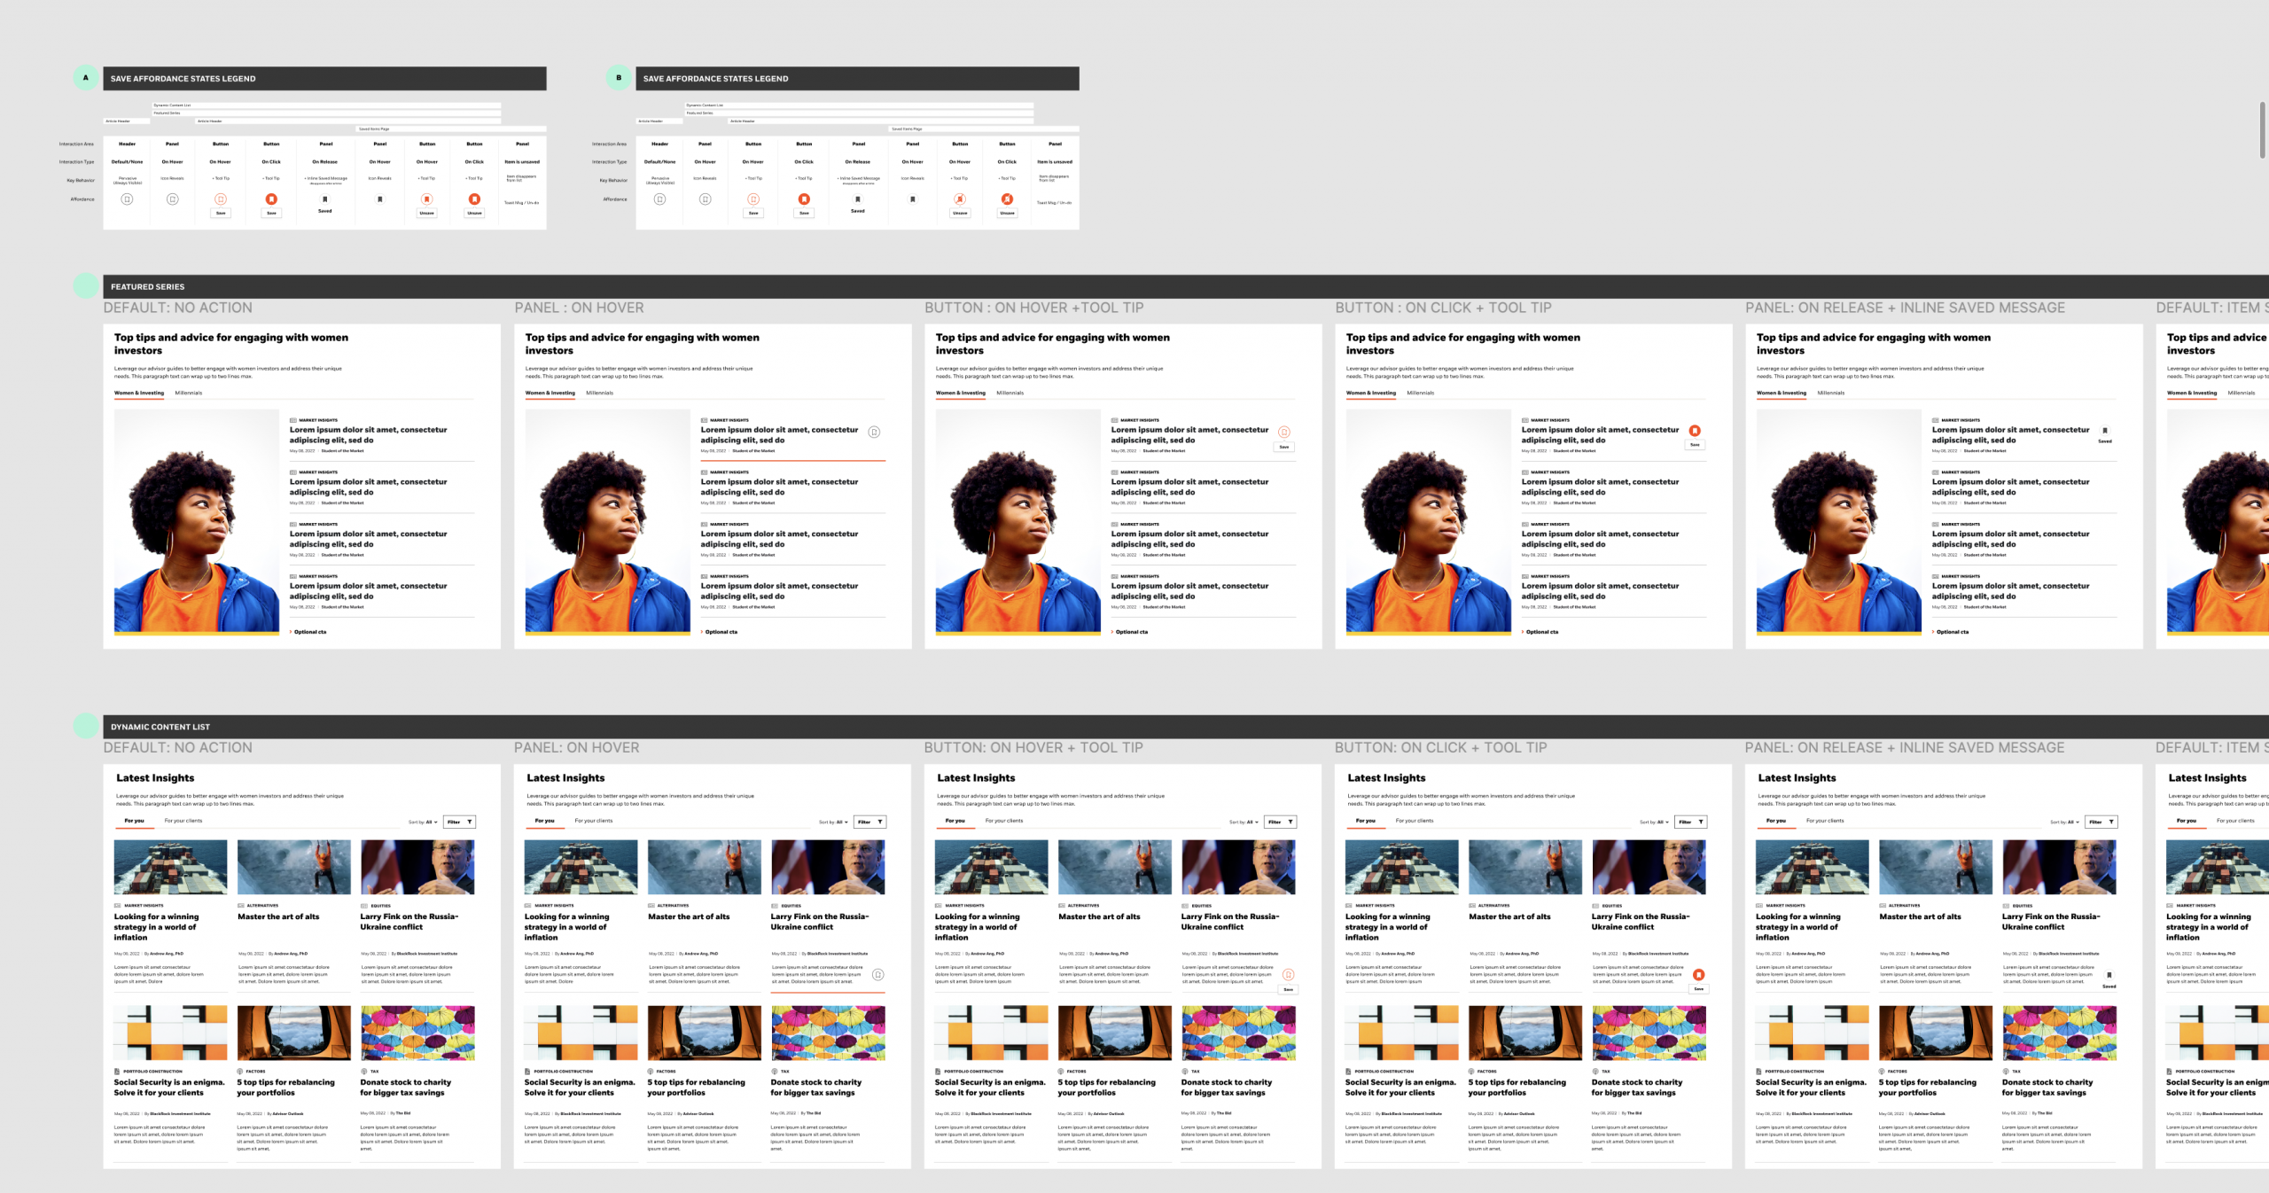The image size is (2269, 1193).
Task: Open Sort by All dropdown in BUTTON: ON CLICK frame
Action: pos(1655,823)
